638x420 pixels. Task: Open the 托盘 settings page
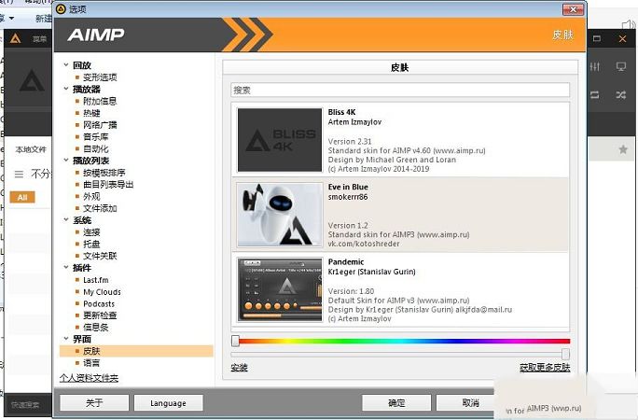click(x=91, y=244)
